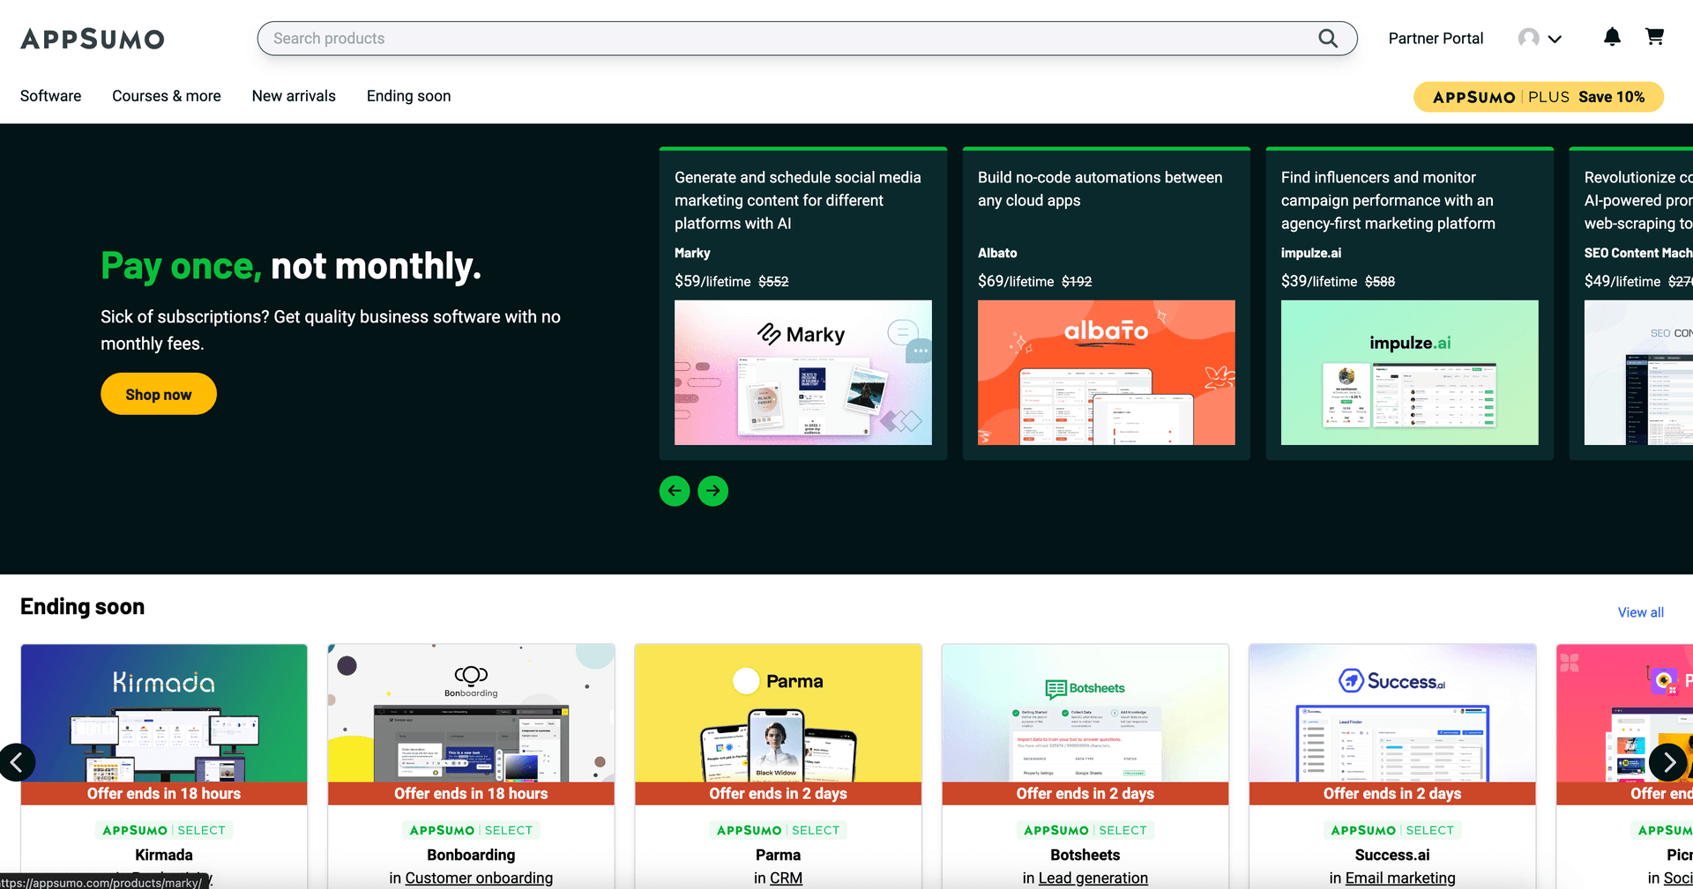Click Email marketing category link

click(1400, 878)
